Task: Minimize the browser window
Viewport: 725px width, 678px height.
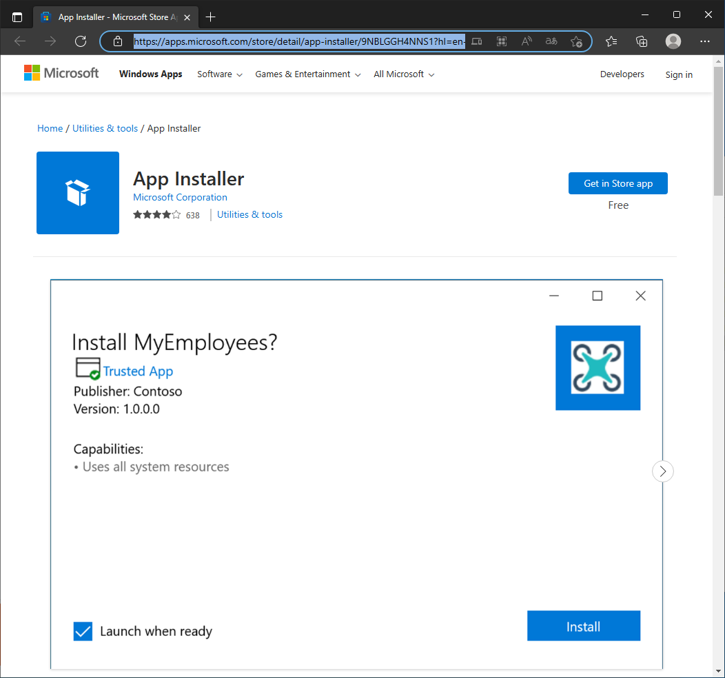Action: (645, 14)
